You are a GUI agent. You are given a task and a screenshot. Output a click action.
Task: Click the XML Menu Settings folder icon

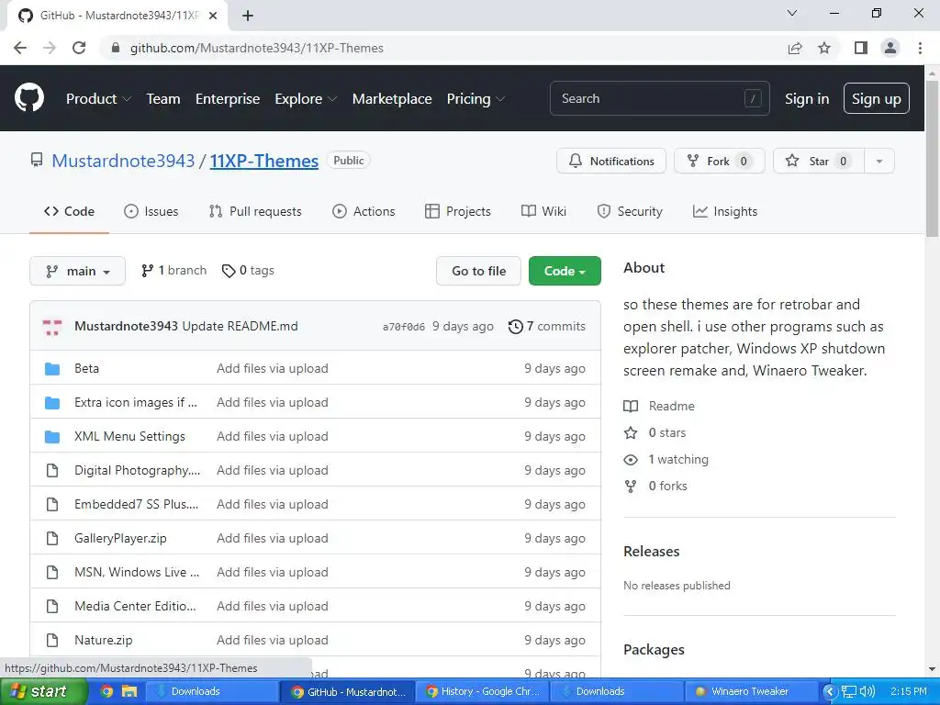click(52, 436)
